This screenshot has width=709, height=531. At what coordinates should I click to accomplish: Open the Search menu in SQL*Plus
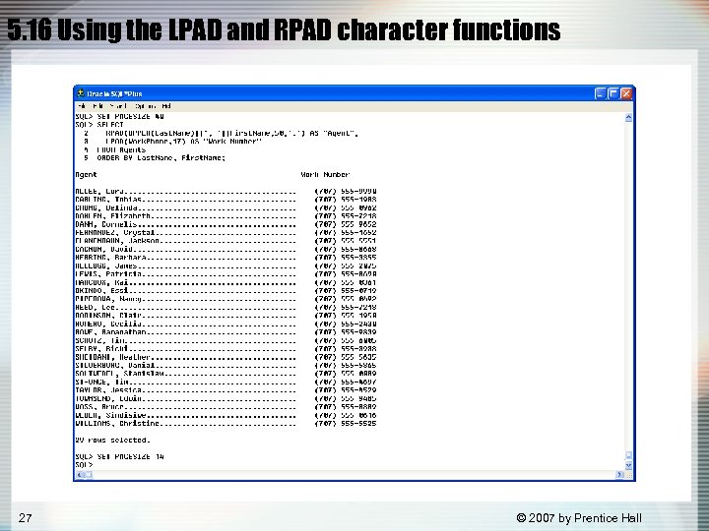click(x=118, y=106)
